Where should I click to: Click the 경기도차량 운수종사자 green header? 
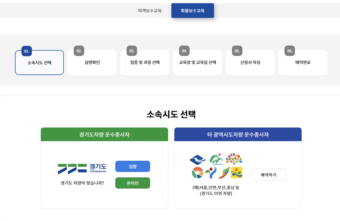point(104,134)
